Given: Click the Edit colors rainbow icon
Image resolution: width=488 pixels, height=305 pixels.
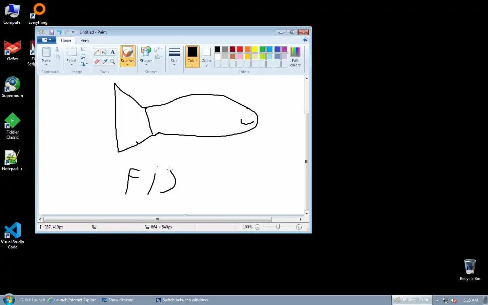Looking at the screenshot, I should (x=295, y=52).
